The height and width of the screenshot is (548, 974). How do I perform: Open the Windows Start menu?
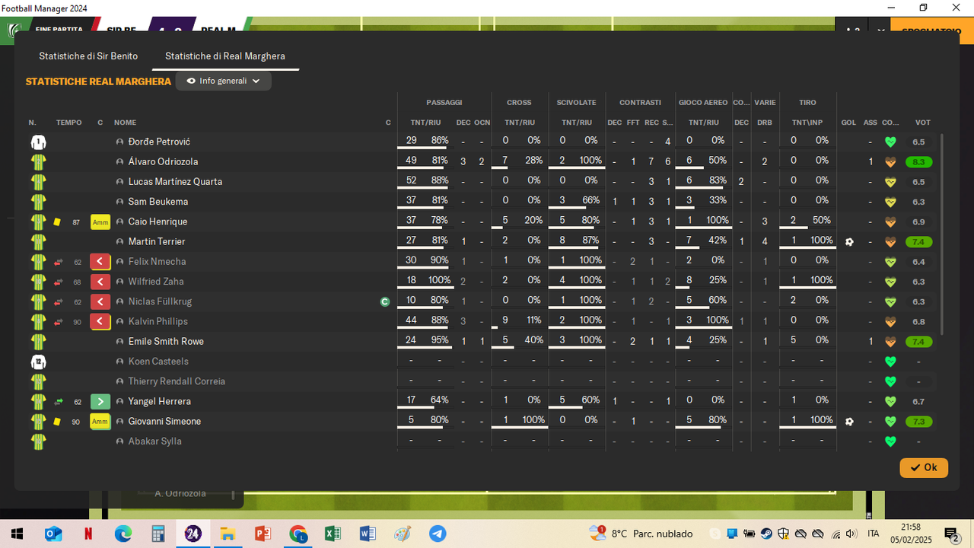[17, 534]
